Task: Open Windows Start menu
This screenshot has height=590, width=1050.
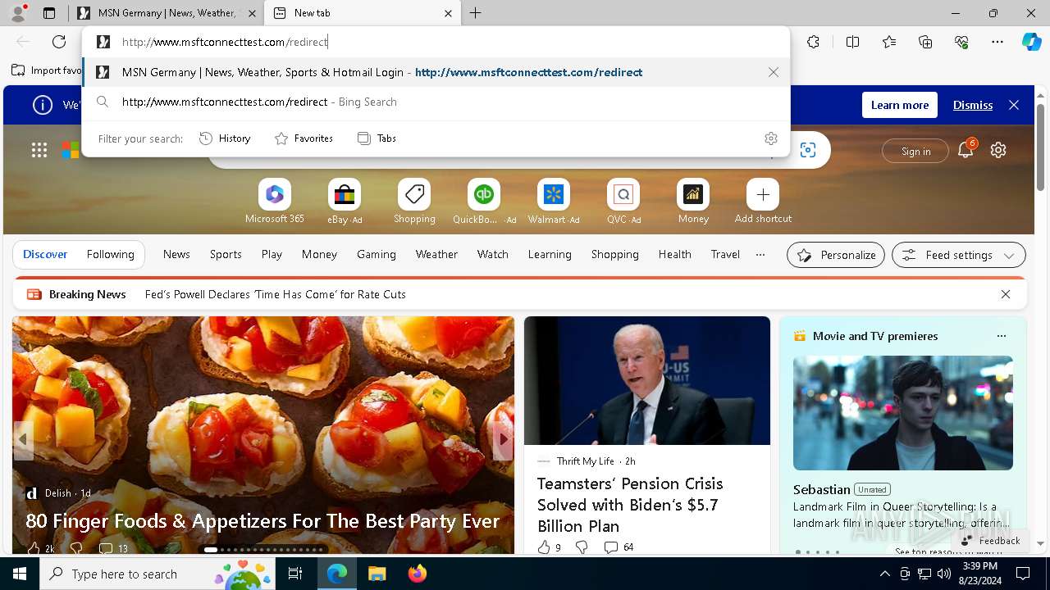Action: point(20,574)
